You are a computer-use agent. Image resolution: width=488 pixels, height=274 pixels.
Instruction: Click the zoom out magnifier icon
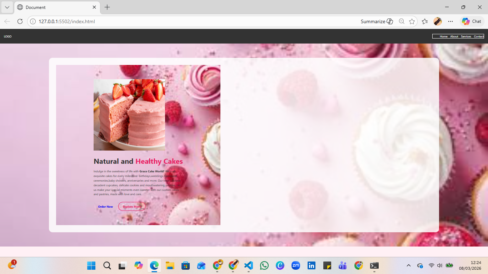pyautogui.click(x=402, y=21)
